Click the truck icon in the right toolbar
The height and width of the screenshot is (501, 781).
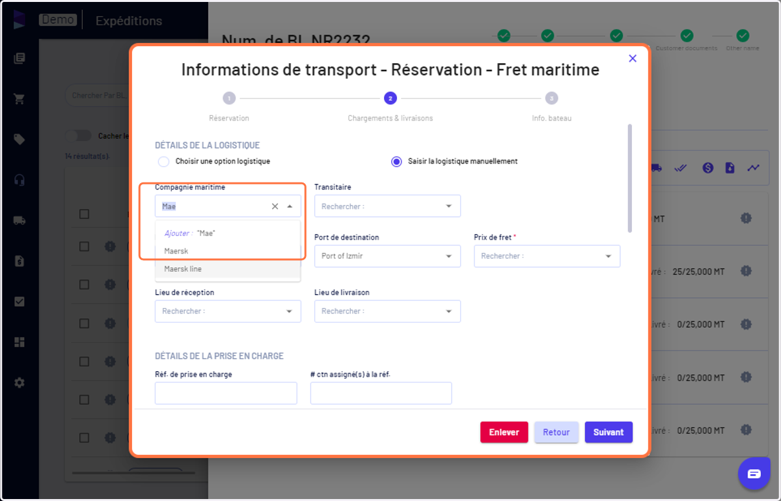656,167
